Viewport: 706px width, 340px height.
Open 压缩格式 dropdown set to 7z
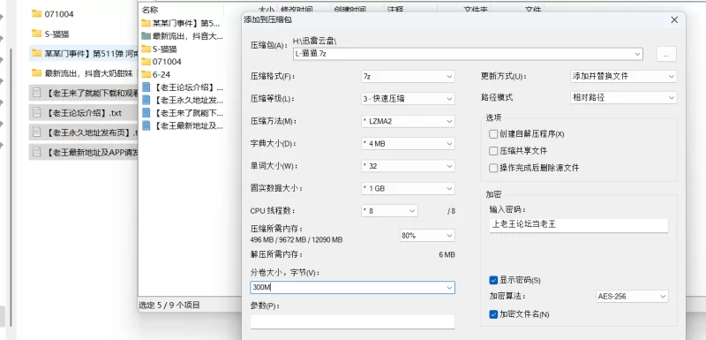click(x=408, y=77)
